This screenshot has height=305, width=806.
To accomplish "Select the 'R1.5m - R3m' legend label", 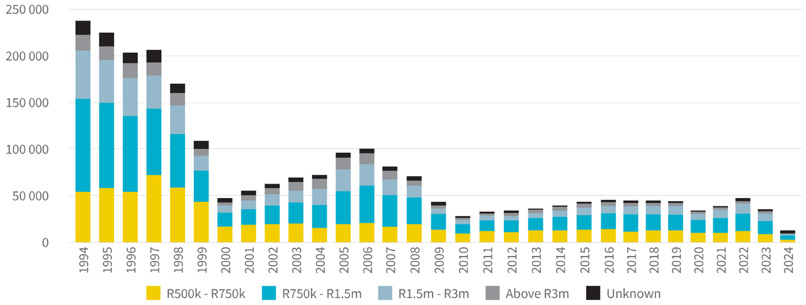I will coord(433,294).
